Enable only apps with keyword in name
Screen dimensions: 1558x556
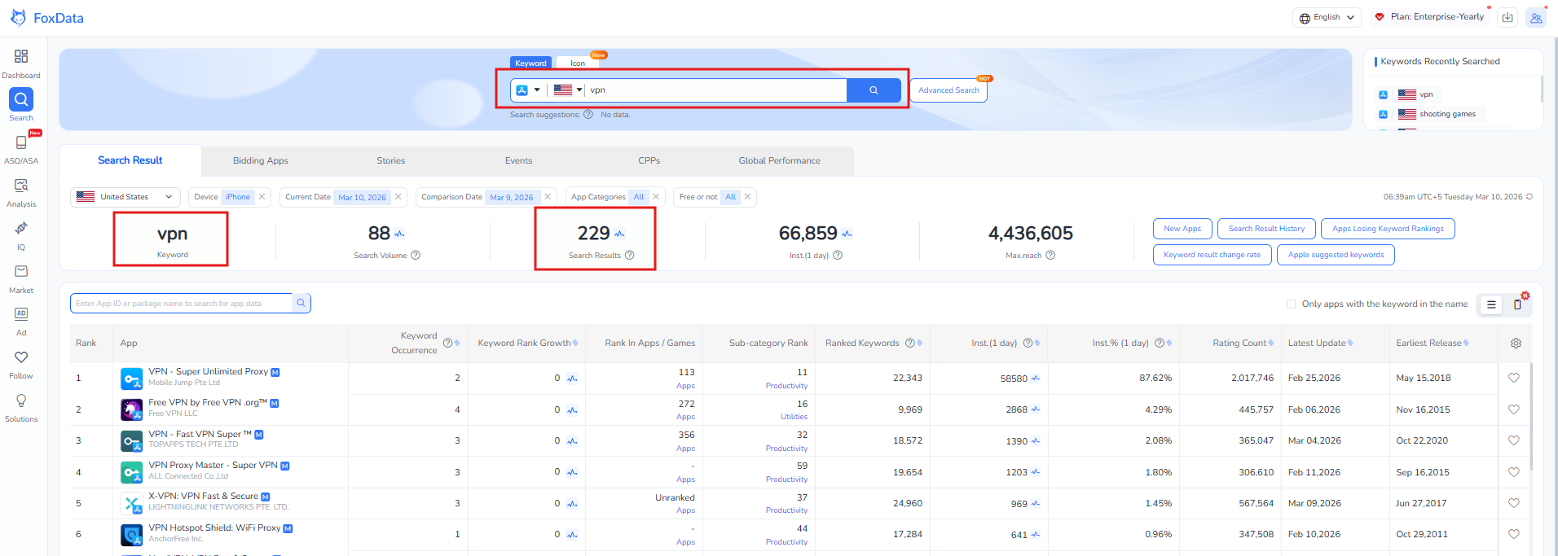click(1291, 304)
